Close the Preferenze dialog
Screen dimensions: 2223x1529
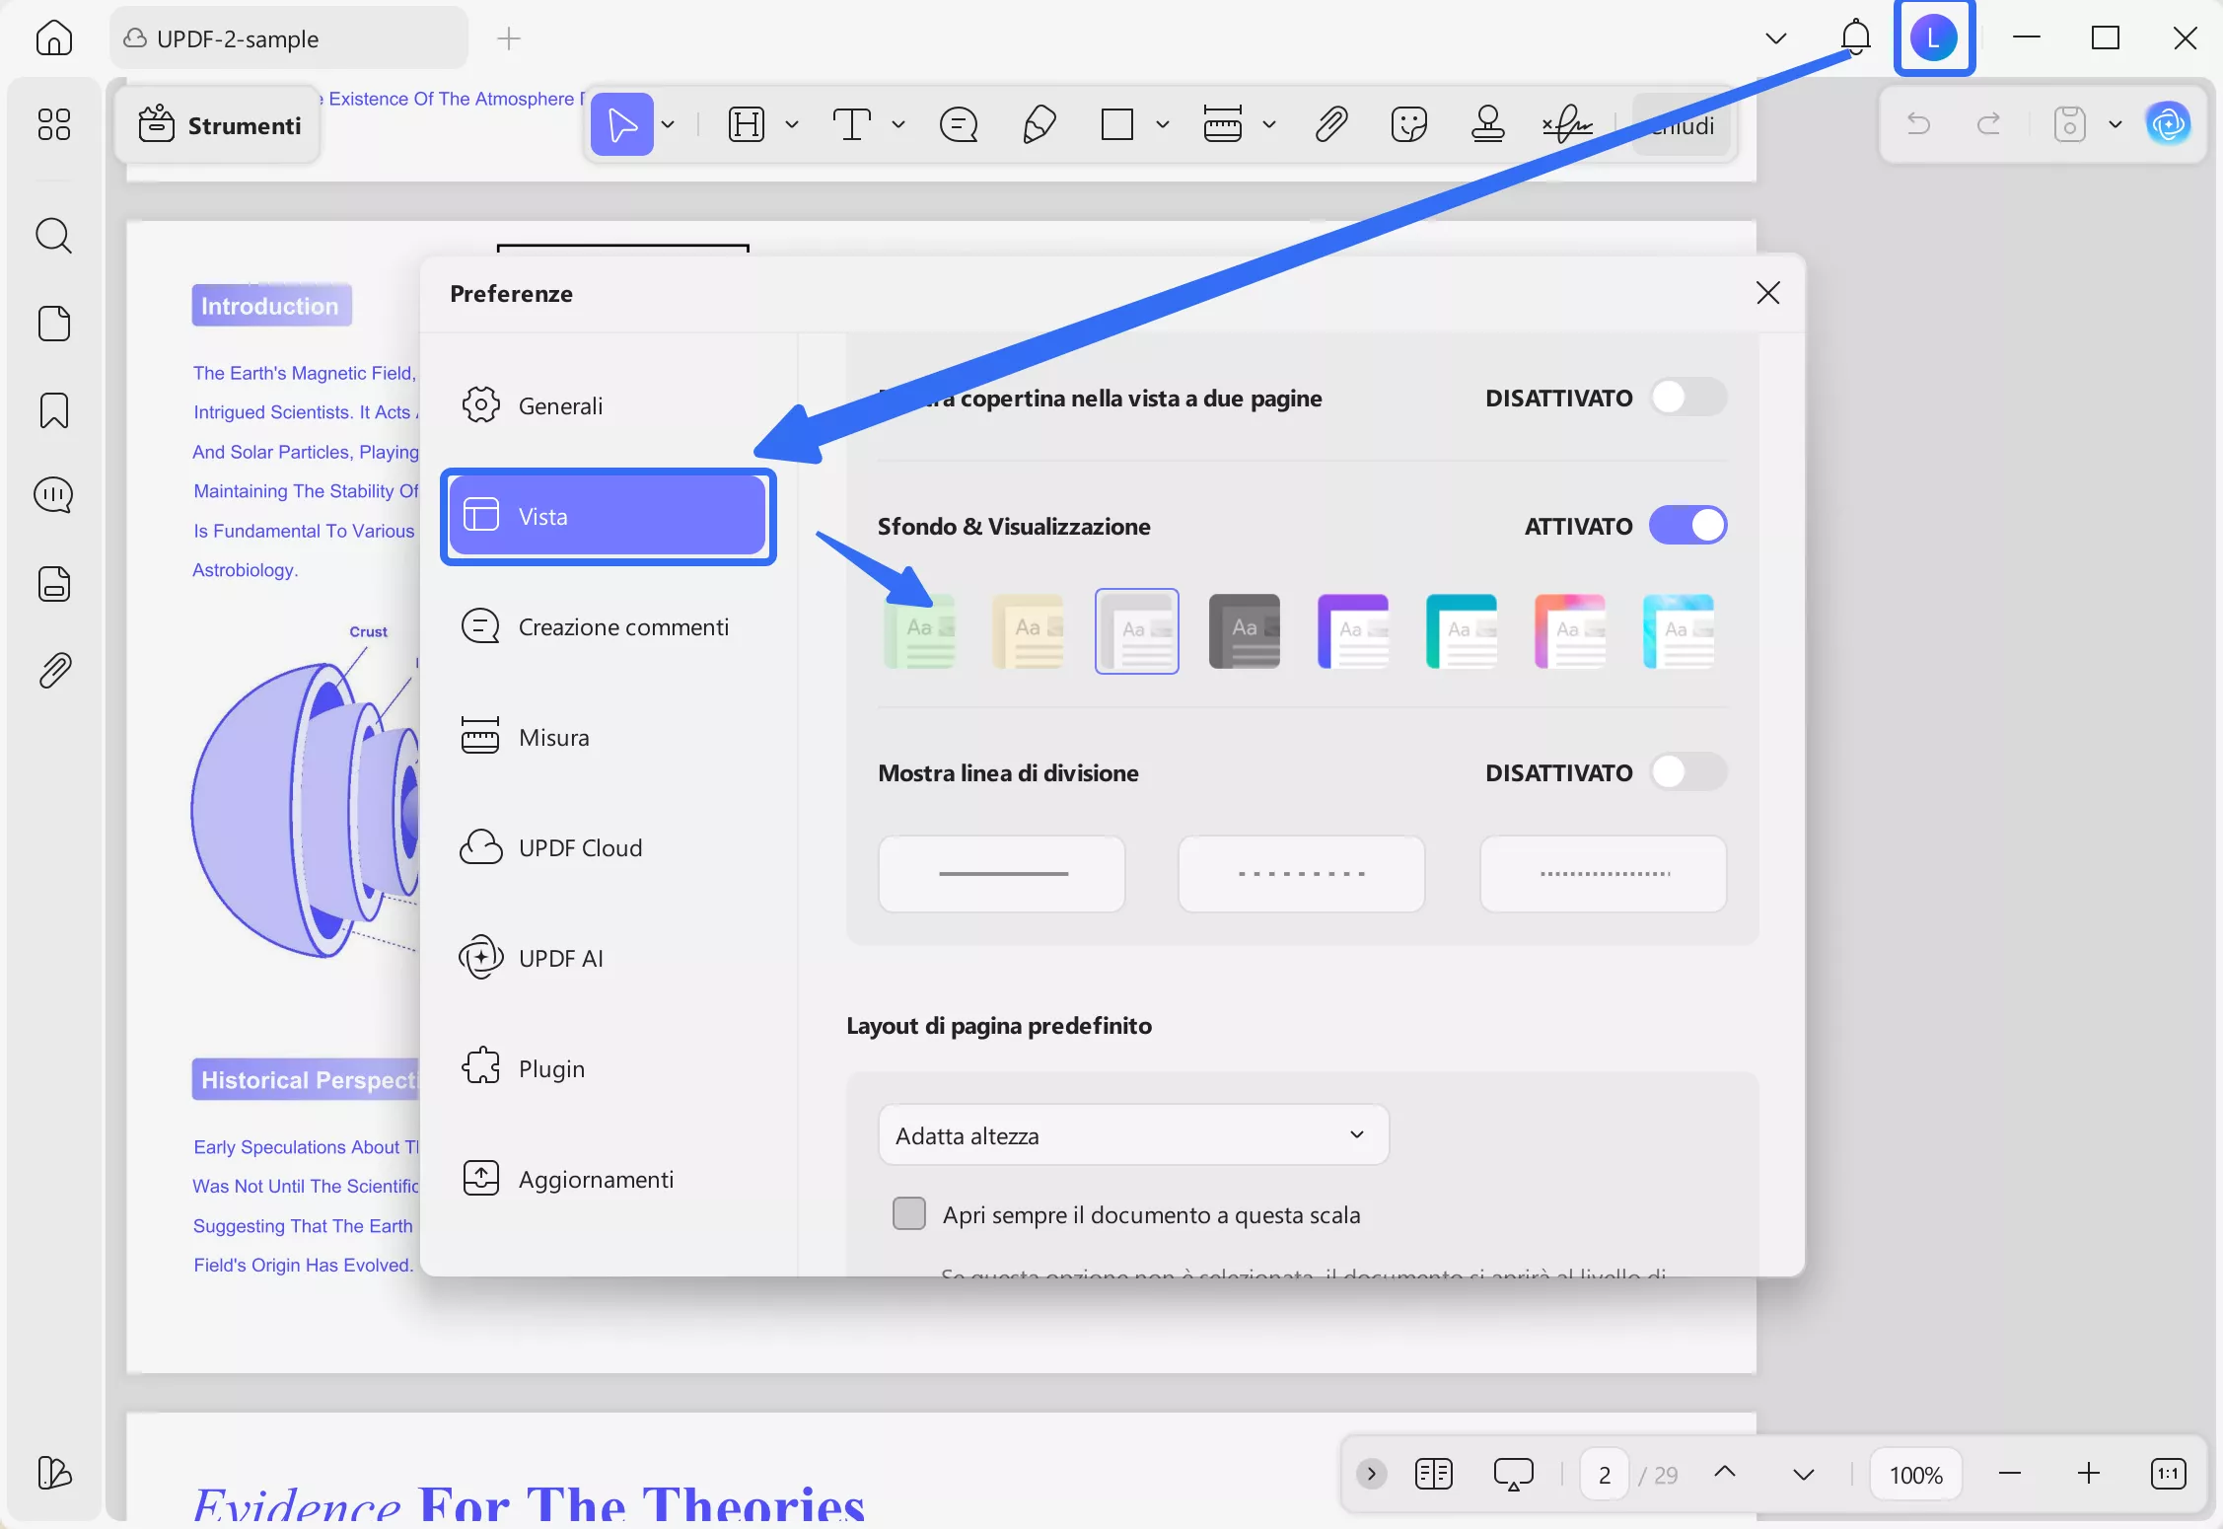pos(1767,293)
